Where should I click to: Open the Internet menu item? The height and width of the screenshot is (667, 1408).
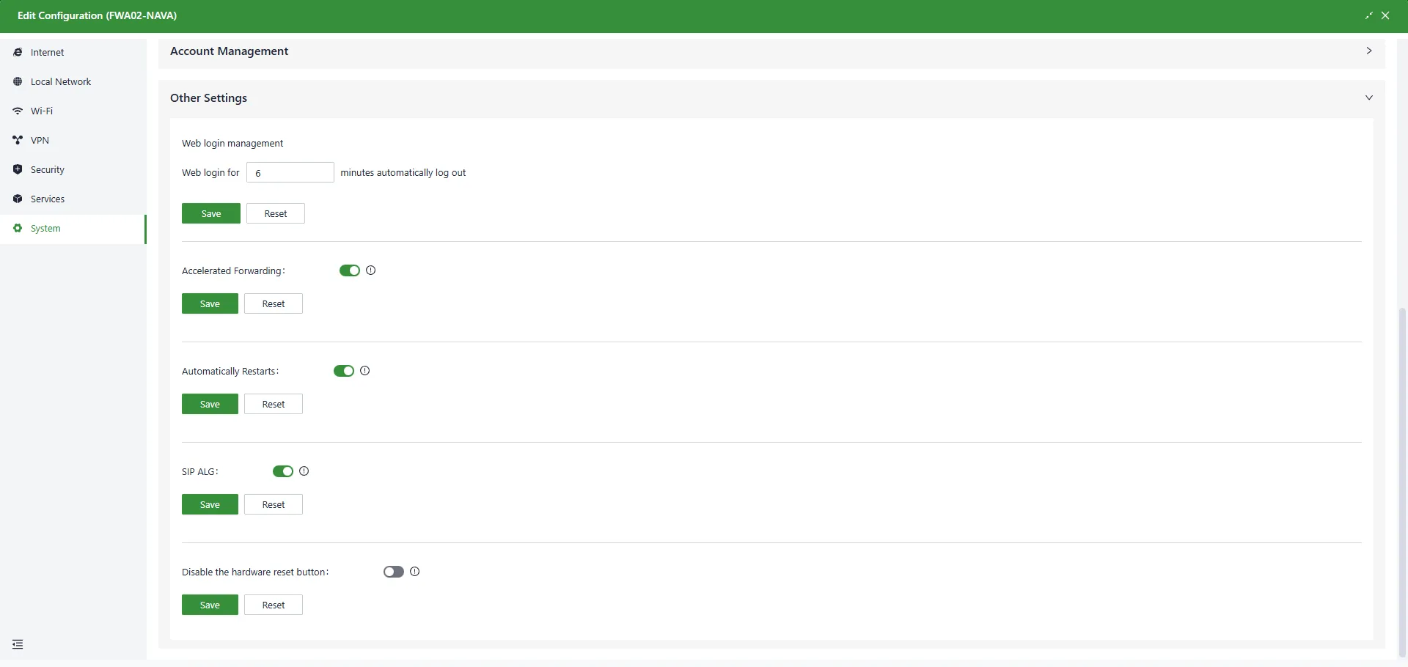click(x=73, y=52)
